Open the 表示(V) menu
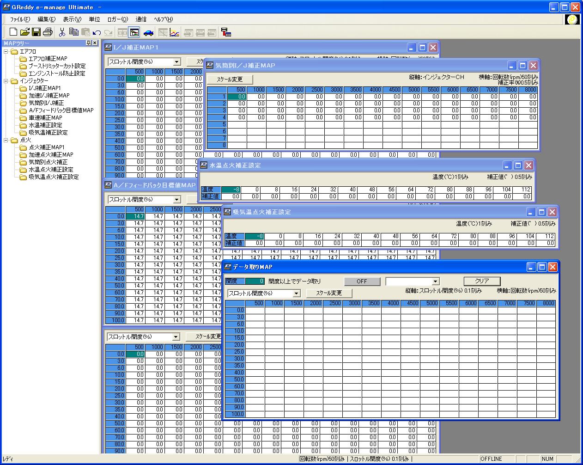 (x=72, y=19)
